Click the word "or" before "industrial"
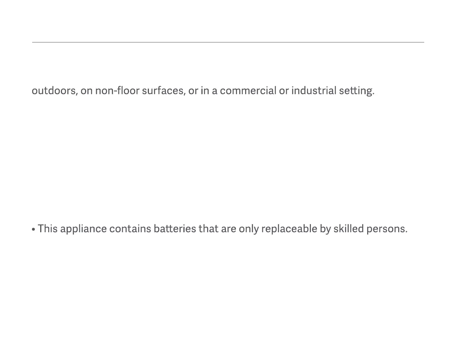Viewport: 456px width, 347px height. (284, 91)
